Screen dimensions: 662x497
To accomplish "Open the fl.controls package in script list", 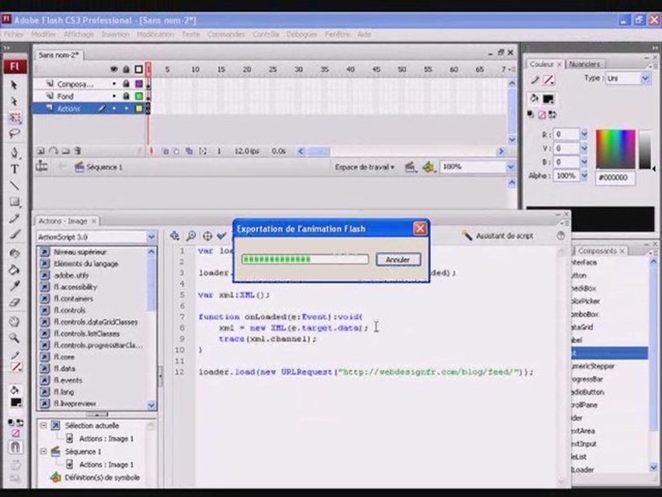I will 69,310.
